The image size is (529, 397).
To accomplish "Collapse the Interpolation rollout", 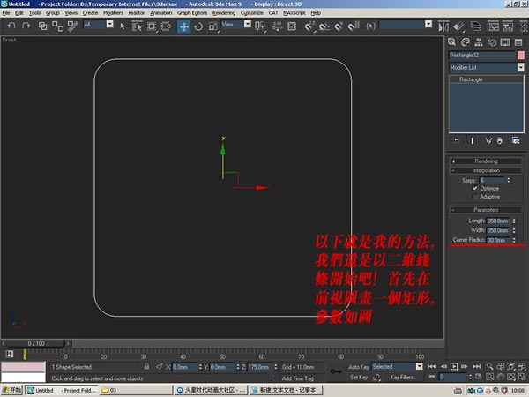I will tap(486, 171).
